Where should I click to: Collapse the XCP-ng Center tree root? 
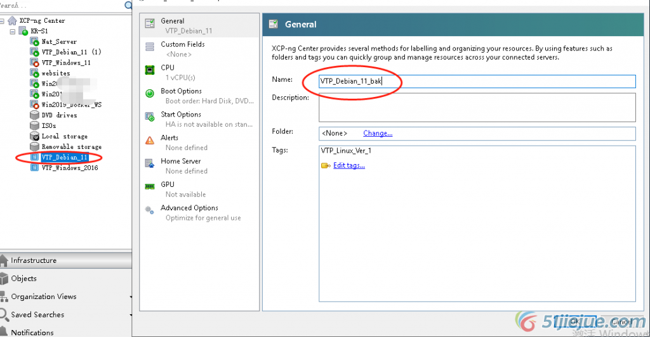tap(3, 21)
